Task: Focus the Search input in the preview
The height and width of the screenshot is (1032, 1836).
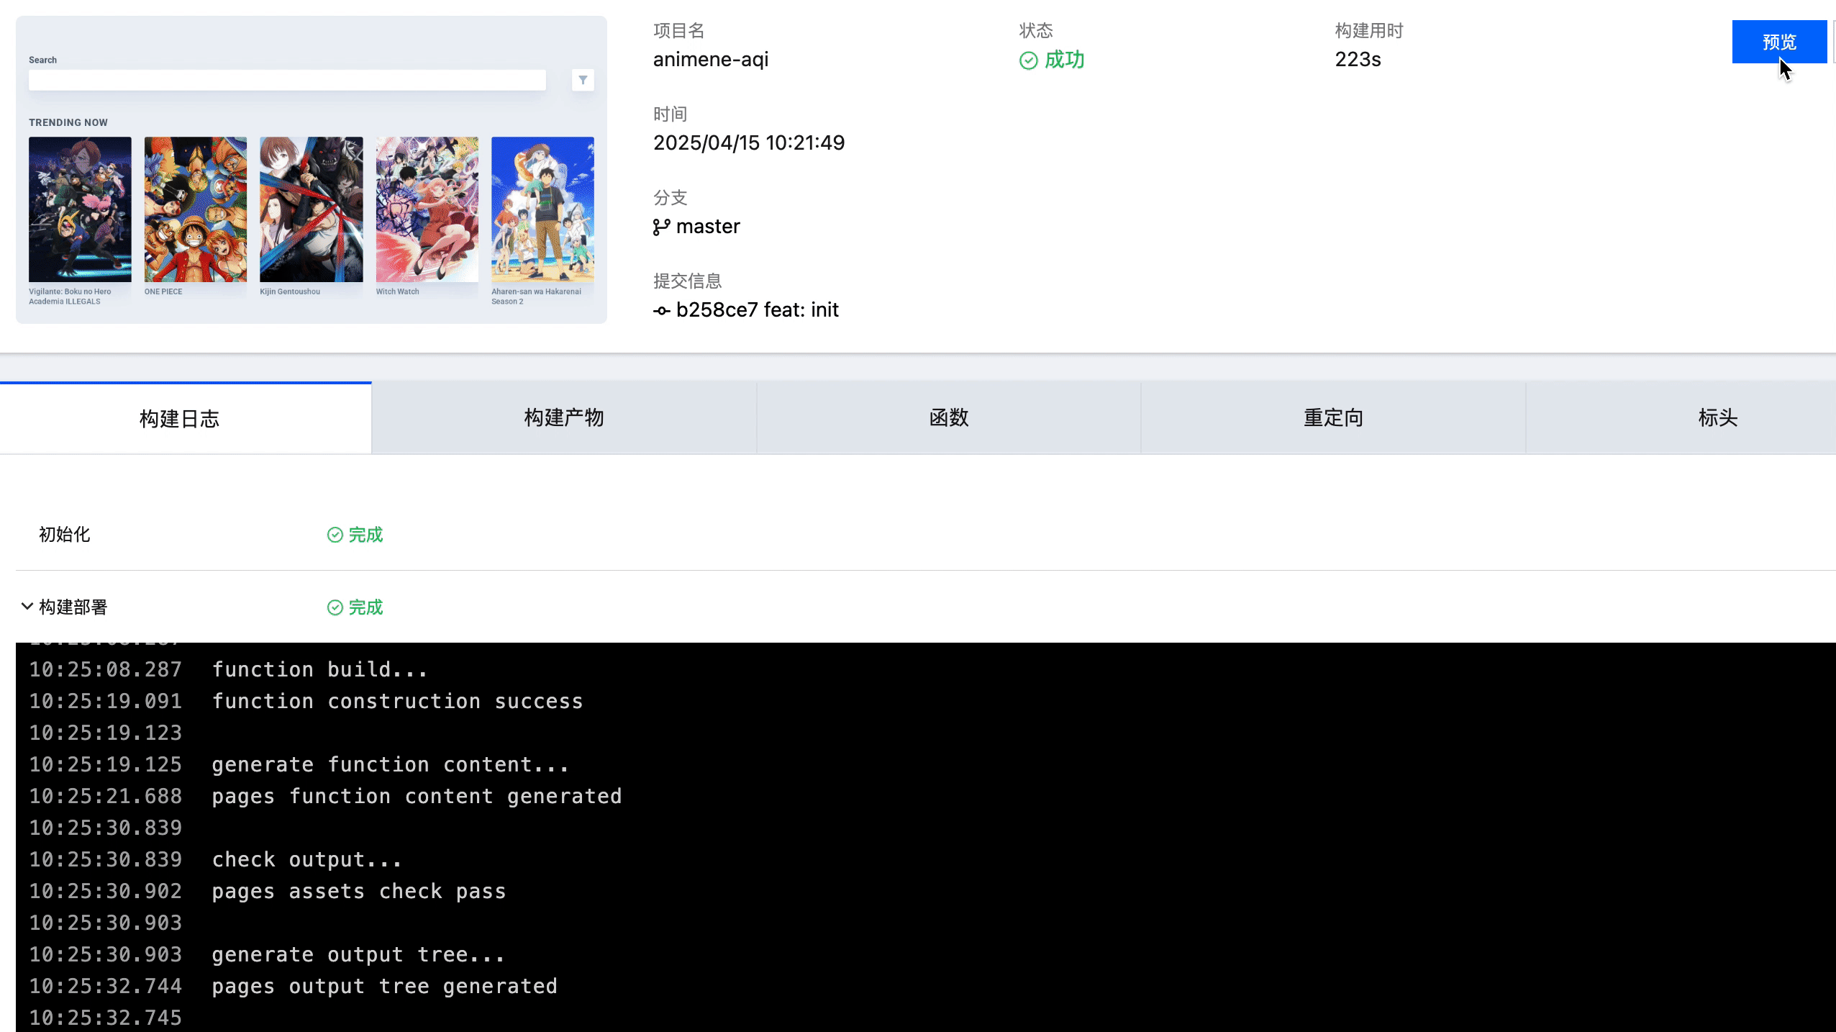Action: [x=287, y=80]
